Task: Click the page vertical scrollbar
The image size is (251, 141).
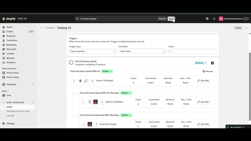Action: 250,86
